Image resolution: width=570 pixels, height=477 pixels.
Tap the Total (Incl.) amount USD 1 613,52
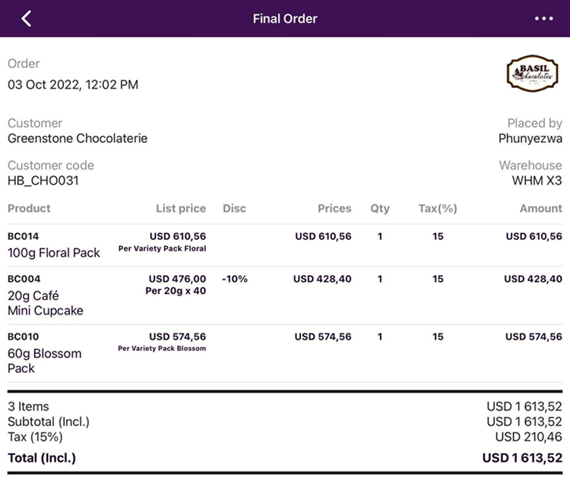pyautogui.click(x=522, y=458)
